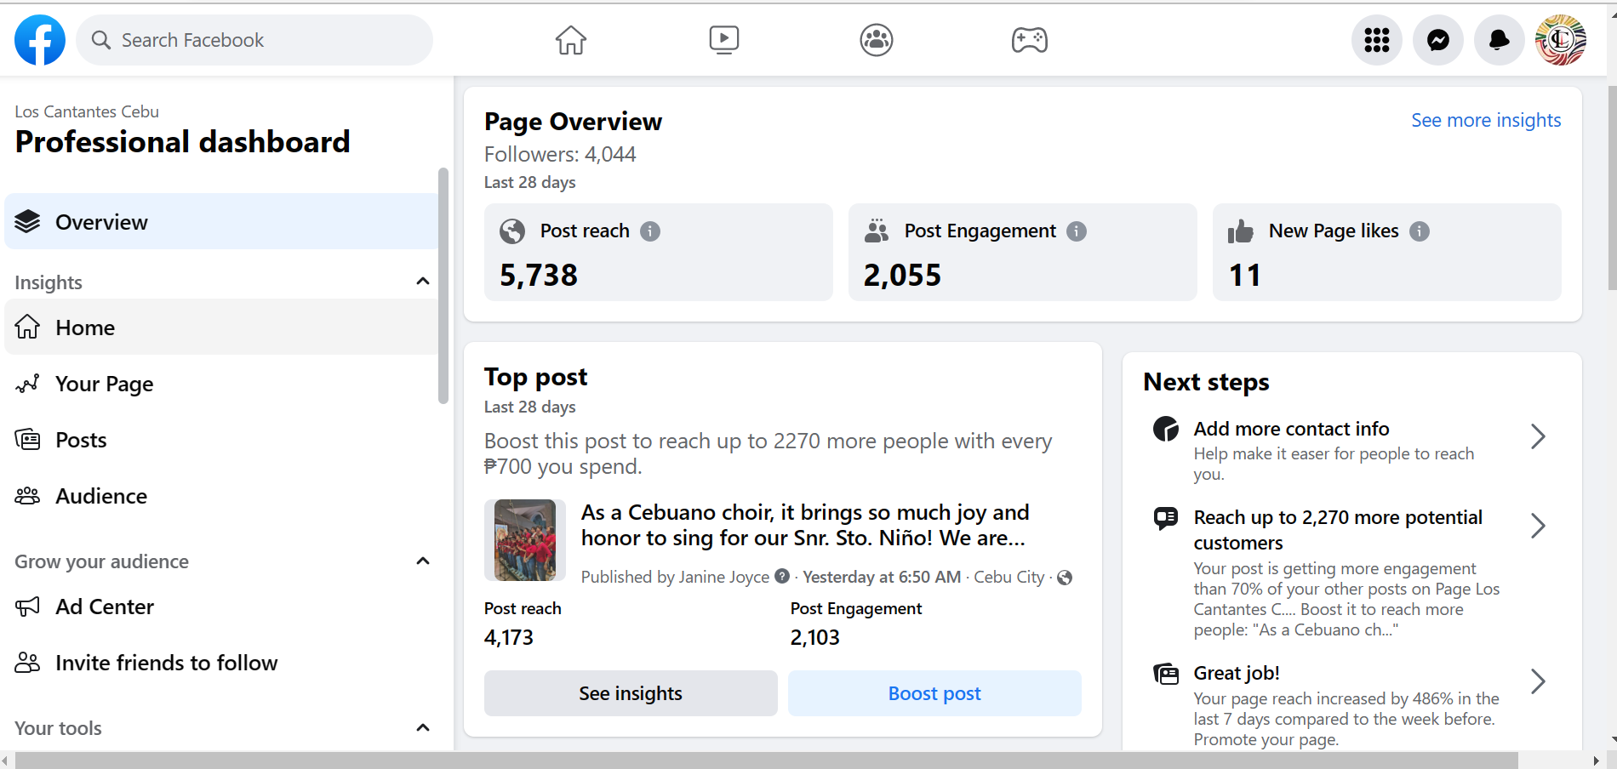Viewport: 1617px width, 769px height.
Task: Open the Watch video icon
Action: tap(724, 40)
